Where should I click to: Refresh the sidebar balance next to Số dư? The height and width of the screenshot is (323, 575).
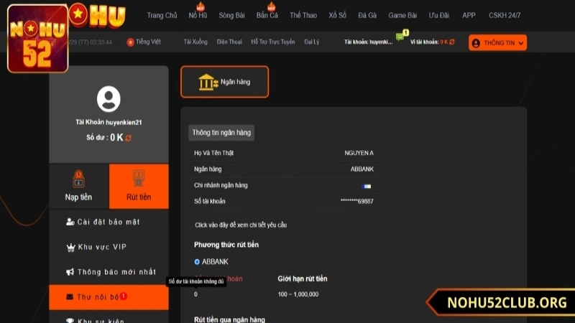tap(129, 138)
